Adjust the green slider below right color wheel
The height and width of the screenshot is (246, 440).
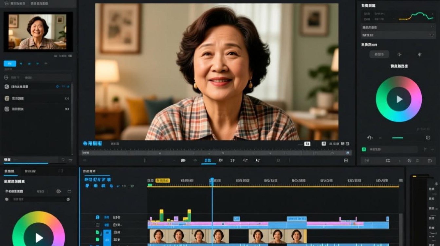pos(398,138)
